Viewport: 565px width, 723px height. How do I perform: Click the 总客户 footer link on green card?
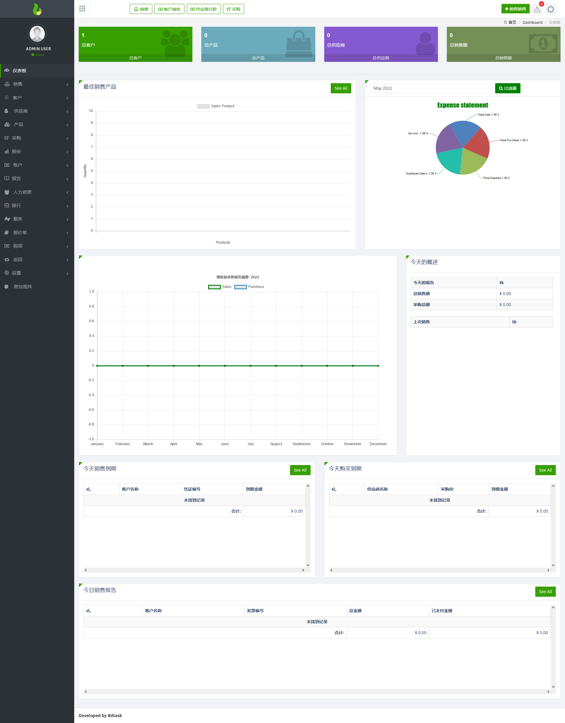pos(135,58)
